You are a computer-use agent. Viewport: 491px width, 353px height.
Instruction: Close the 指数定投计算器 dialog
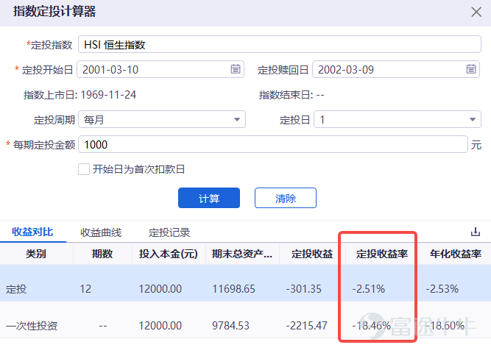click(476, 13)
